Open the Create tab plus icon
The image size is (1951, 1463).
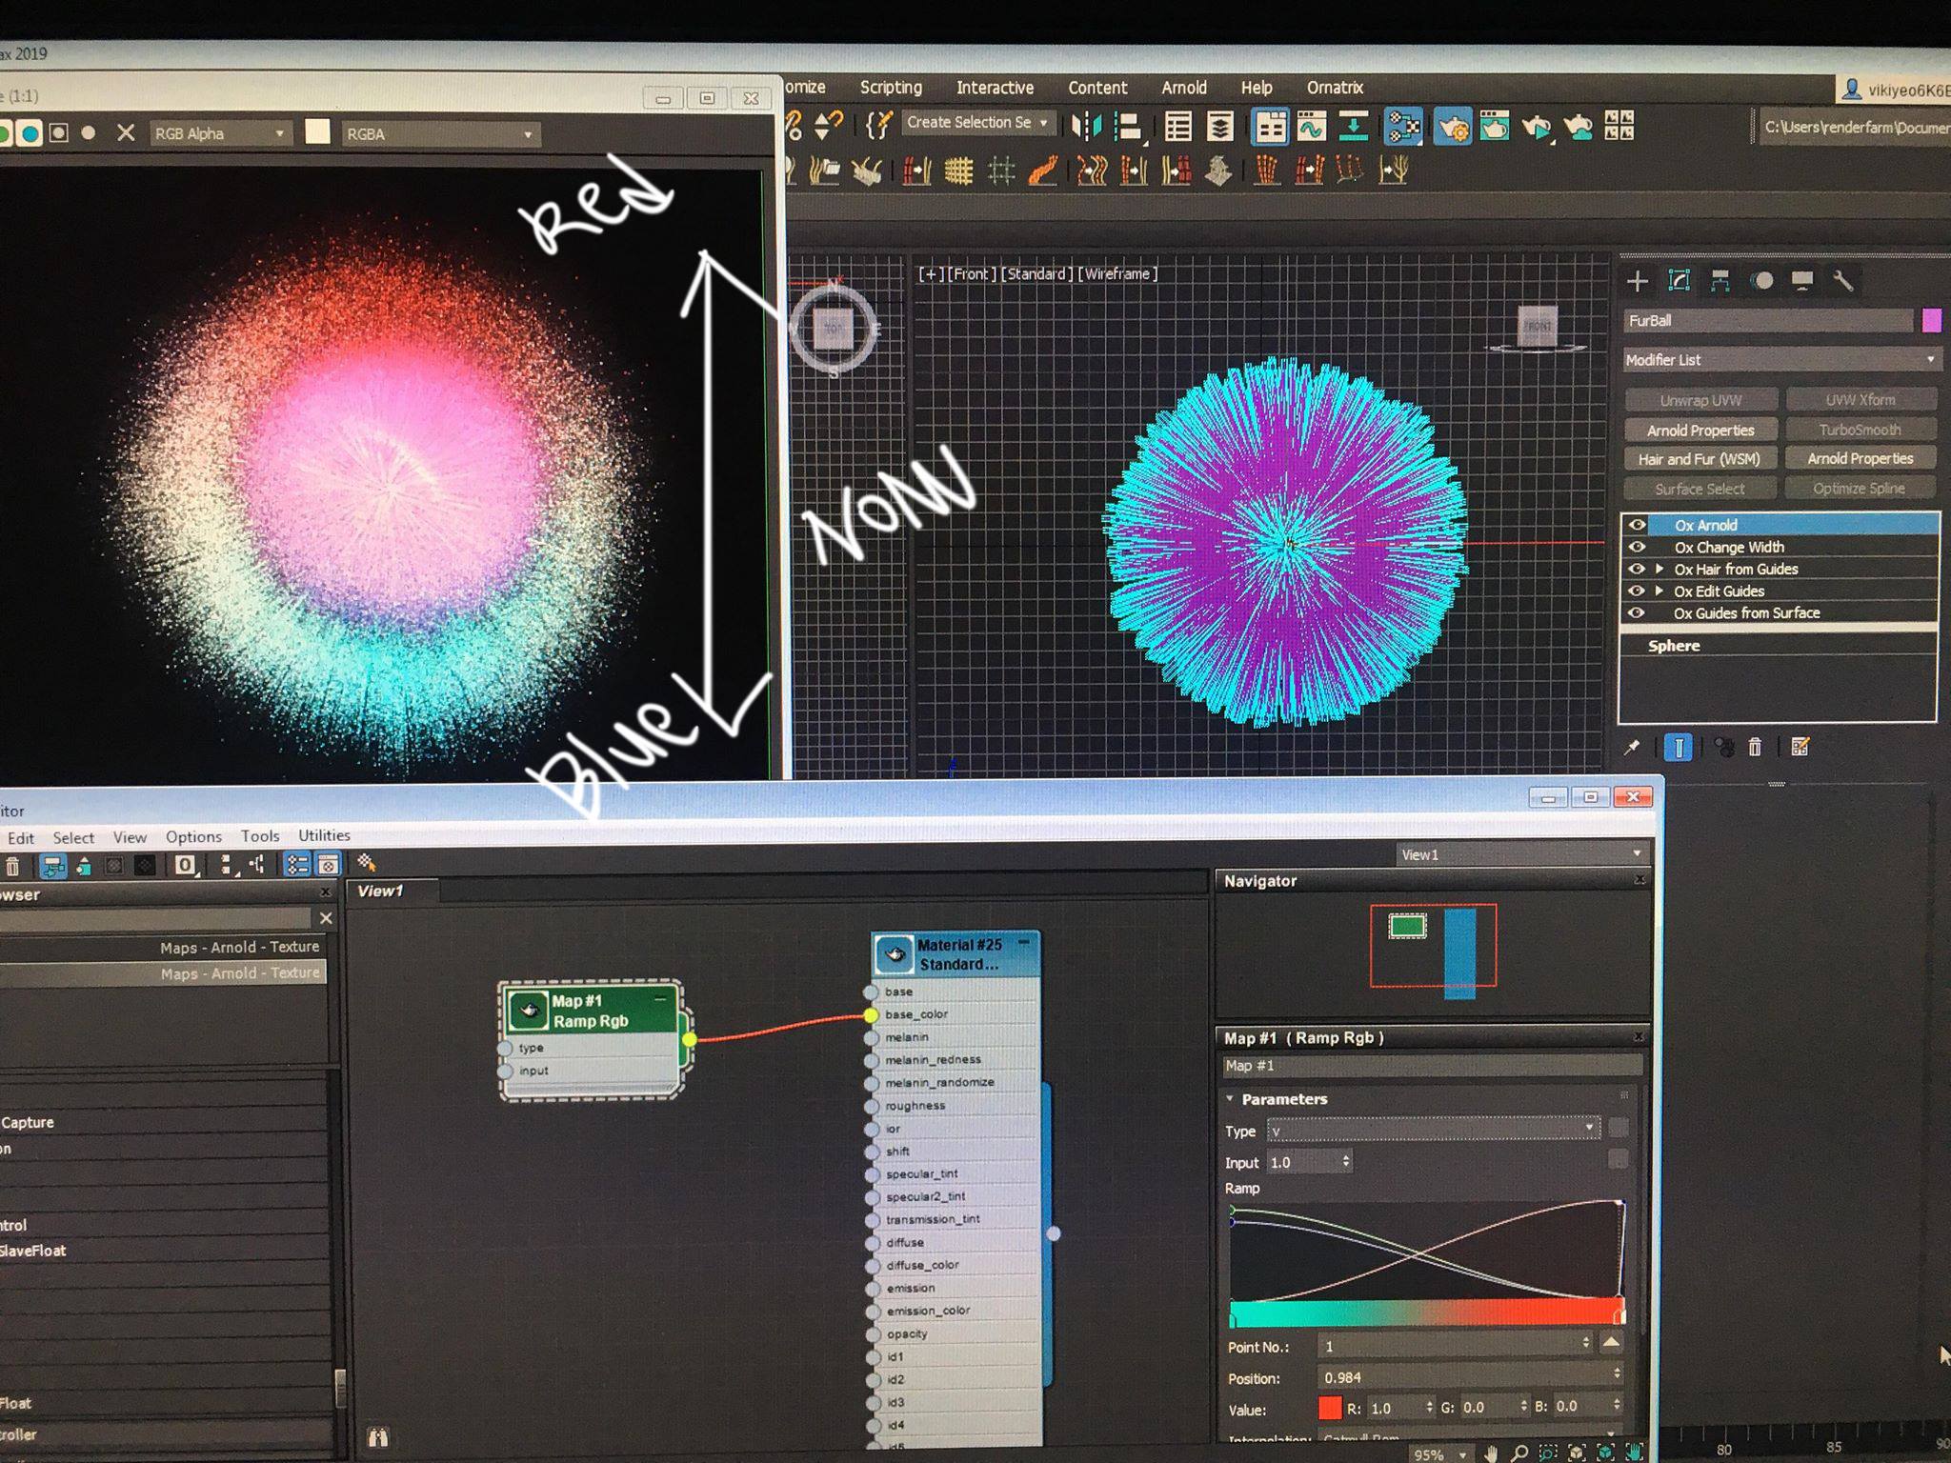[x=1638, y=281]
